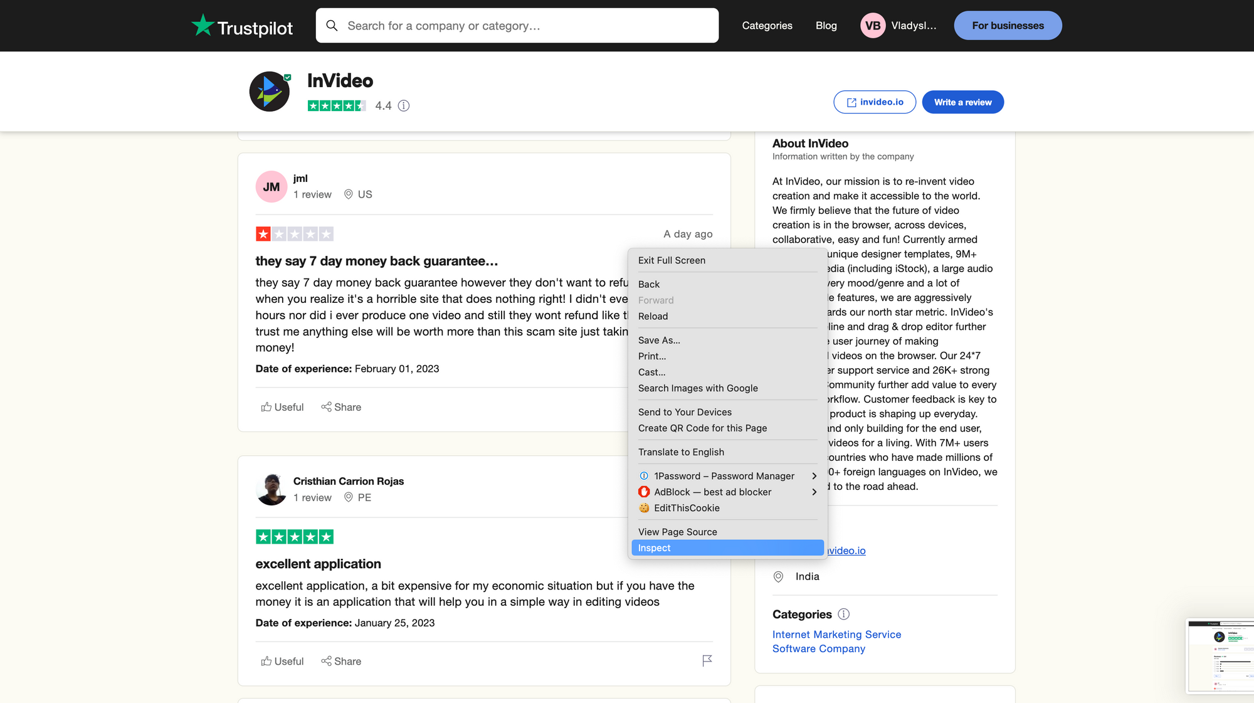This screenshot has height=703, width=1254.
Task: Click the India location pin icon
Action: 778,577
